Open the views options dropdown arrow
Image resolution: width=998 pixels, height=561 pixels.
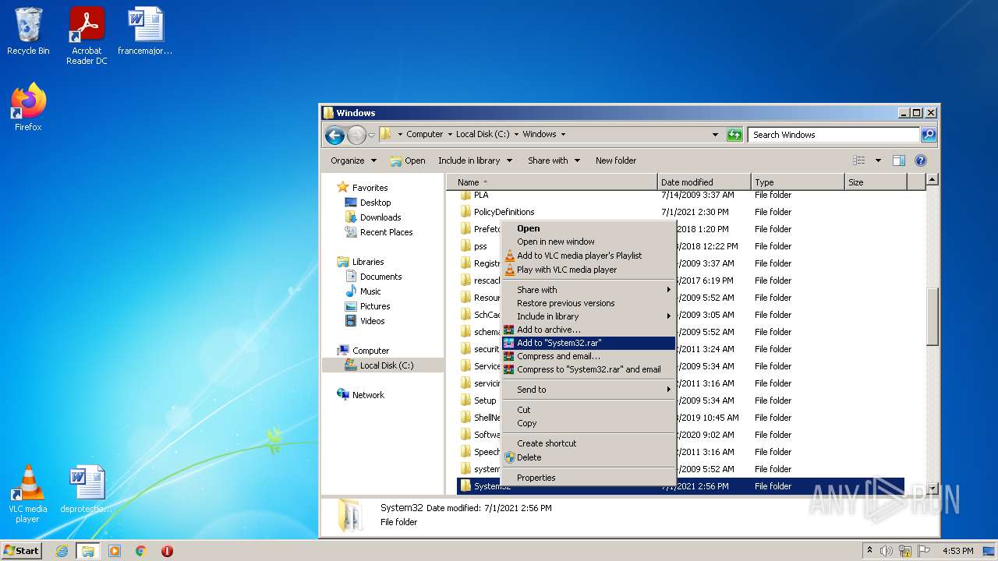click(x=878, y=161)
